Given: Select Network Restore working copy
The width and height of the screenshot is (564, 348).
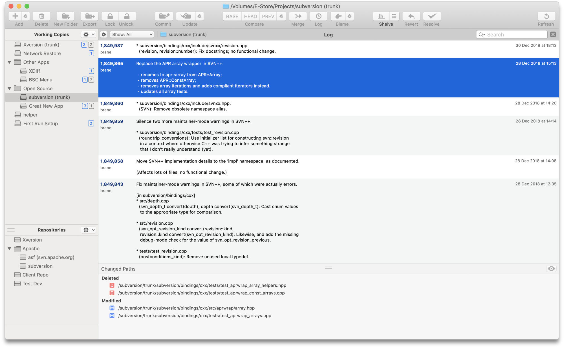Looking at the screenshot, I should 52,53.
